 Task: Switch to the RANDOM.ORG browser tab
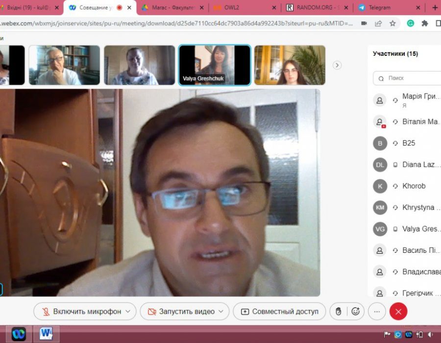pos(314,7)
